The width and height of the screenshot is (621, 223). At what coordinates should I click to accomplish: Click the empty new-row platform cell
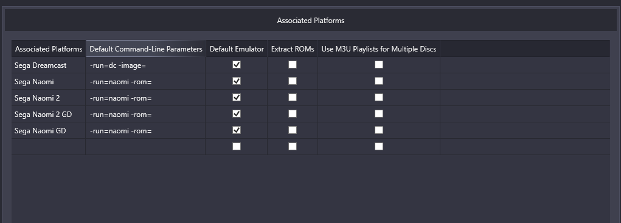point(49,147)
